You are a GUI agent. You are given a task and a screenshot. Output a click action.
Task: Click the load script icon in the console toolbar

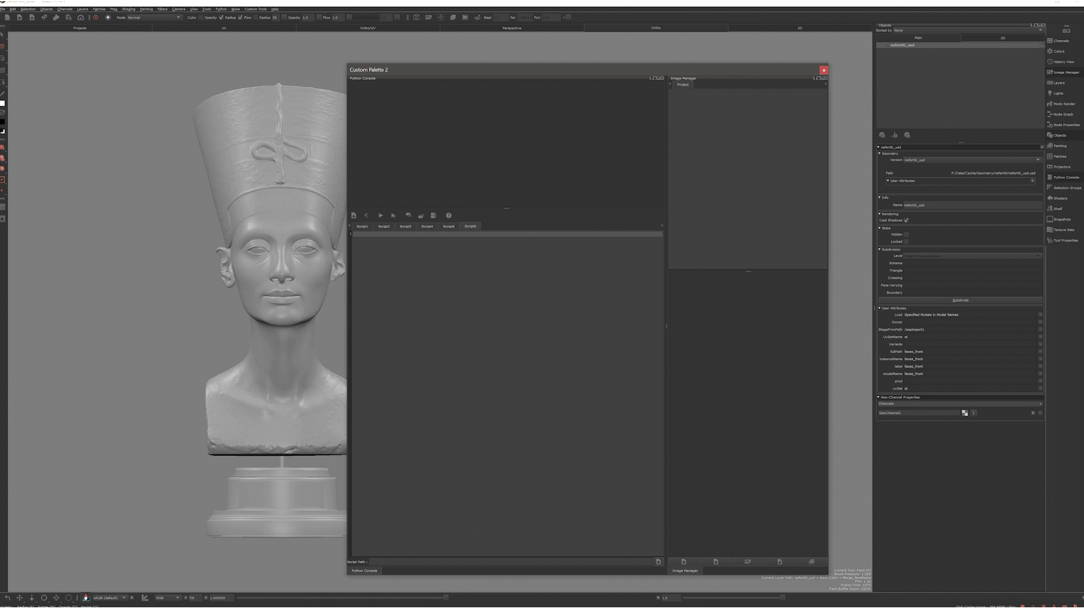click(354, 215)
